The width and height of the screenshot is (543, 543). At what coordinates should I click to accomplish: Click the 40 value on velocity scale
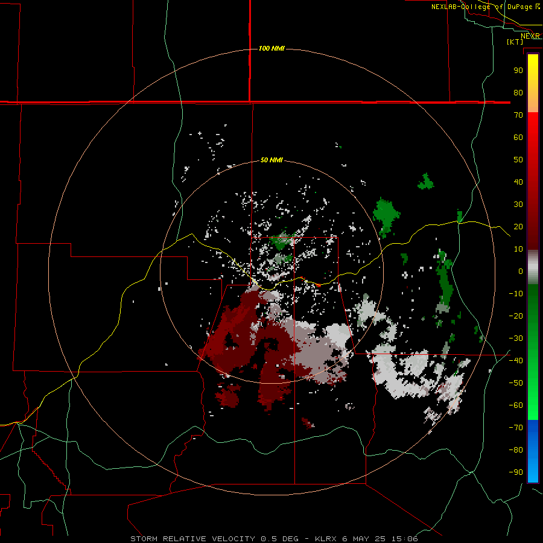pos(518,182)
